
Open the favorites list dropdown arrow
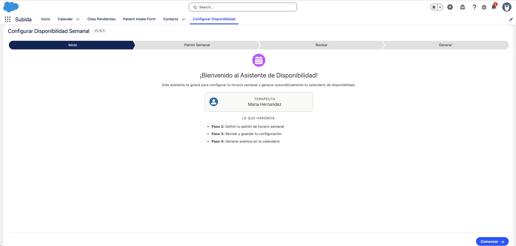pyautogui.click(x=440, y=7)
